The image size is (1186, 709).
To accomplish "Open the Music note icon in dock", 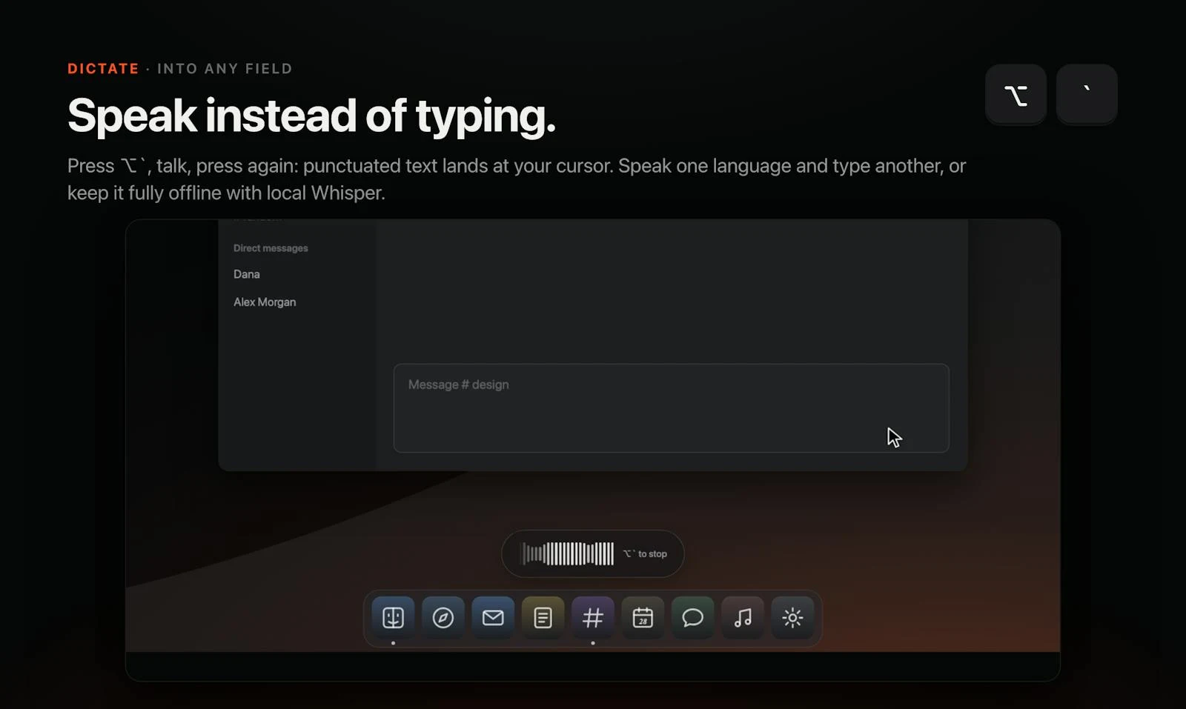I will pos(743,617).
